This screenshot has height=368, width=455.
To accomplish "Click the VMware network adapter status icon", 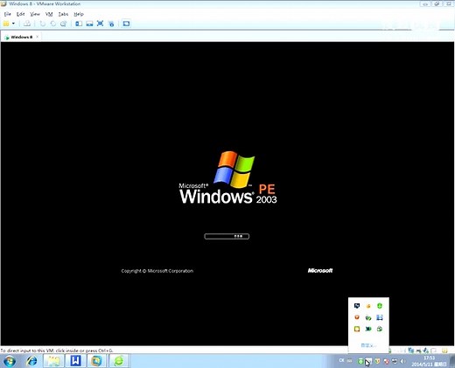I will [x=411, y=351].
